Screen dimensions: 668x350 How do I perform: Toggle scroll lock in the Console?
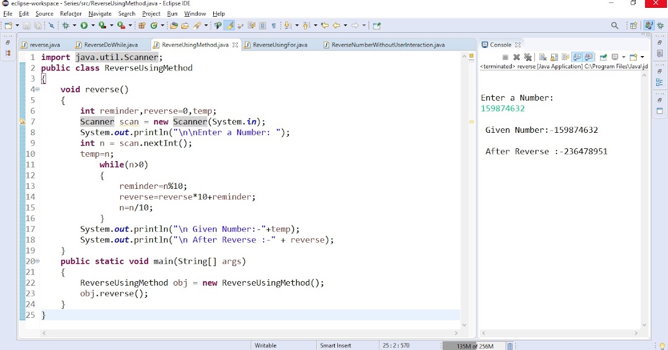point(554,56)
